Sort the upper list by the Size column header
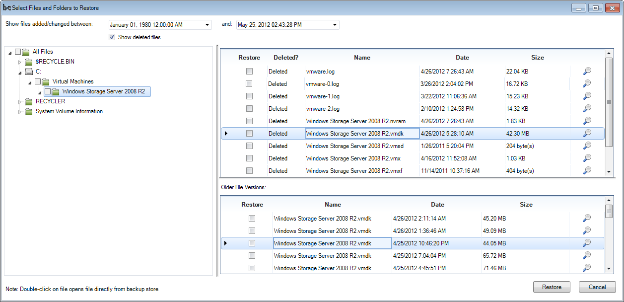Image resolution: width=624 pixels, height=302 pixels. click(538, 58)
